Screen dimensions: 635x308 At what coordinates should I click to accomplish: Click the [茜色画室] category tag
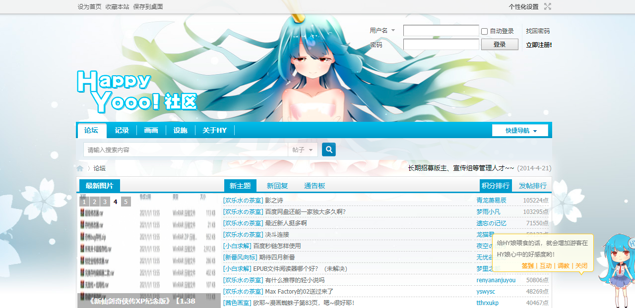(237, 303)
